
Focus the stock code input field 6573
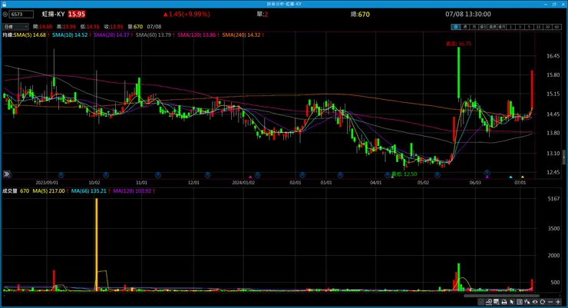(x=21, y=14)
